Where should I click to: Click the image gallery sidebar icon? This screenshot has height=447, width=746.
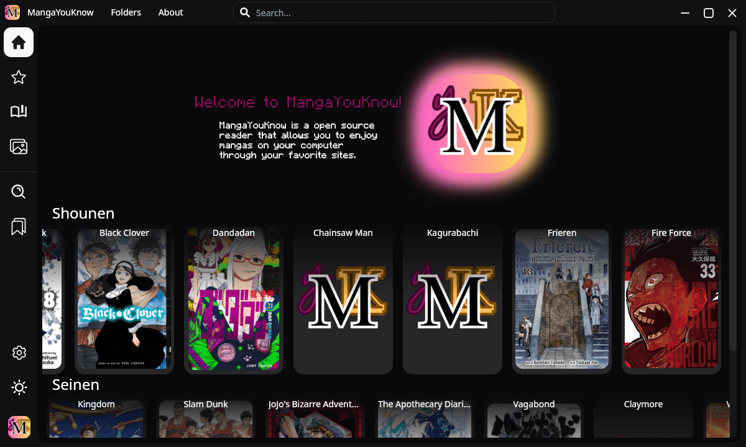[19, 147]
